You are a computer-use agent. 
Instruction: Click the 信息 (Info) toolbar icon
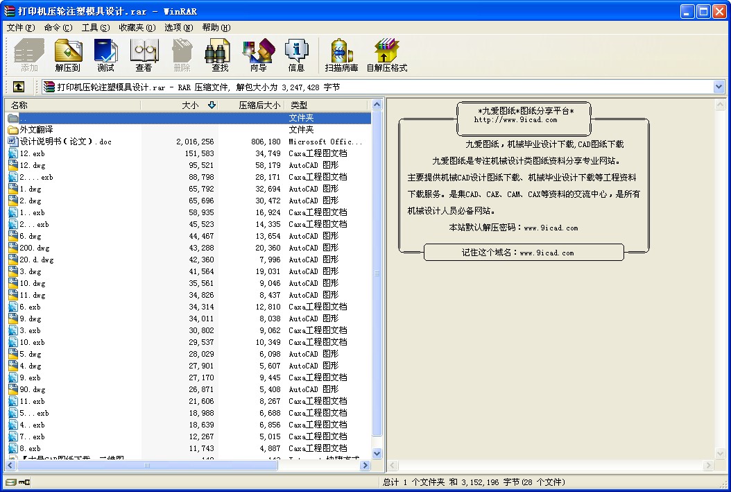tap(296, 55)
